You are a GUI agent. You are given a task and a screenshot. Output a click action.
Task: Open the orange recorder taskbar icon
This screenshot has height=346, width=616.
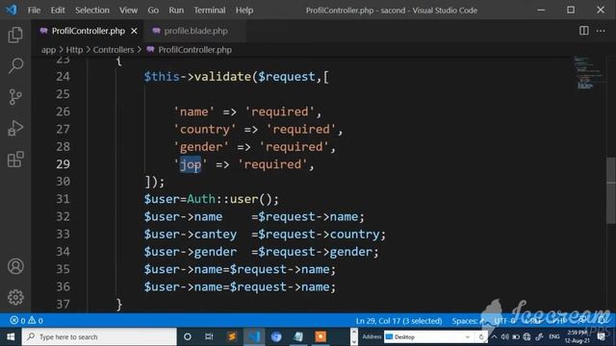(321, 336)
